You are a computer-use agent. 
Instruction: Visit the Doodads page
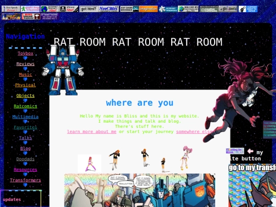pos(26,159)
